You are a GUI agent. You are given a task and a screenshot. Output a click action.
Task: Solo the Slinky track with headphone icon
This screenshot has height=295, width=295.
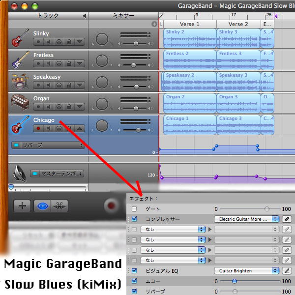pos(59,42)
